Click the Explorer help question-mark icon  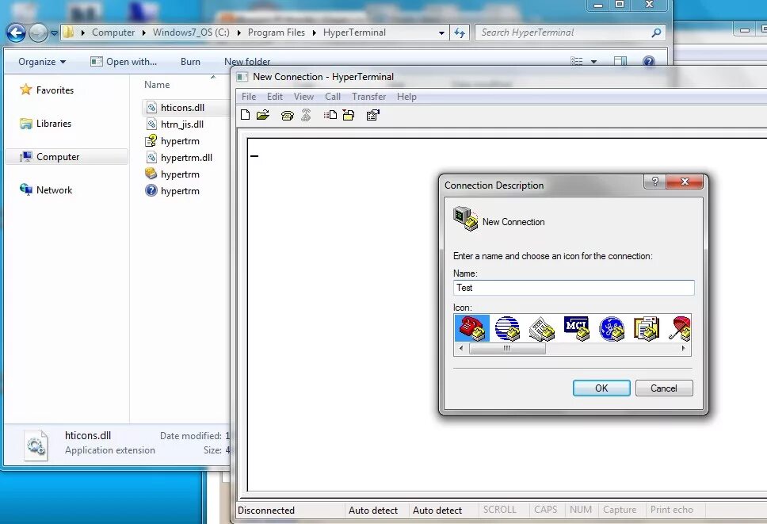click(x=649, y=62)
